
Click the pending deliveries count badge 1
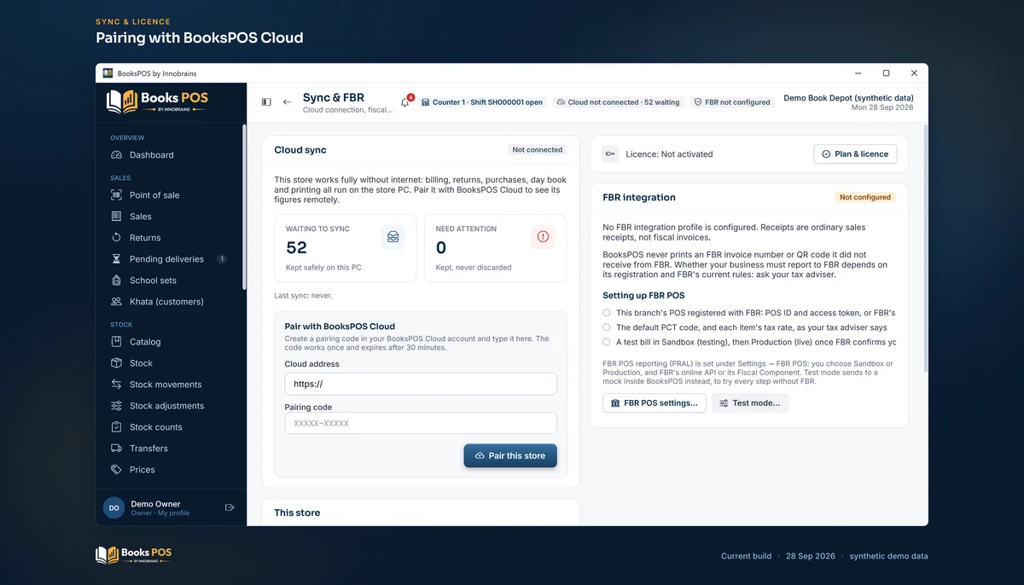[222, 259]
